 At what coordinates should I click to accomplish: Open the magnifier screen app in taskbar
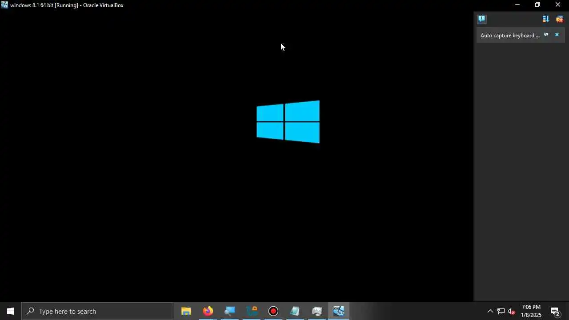click(229, 311)
